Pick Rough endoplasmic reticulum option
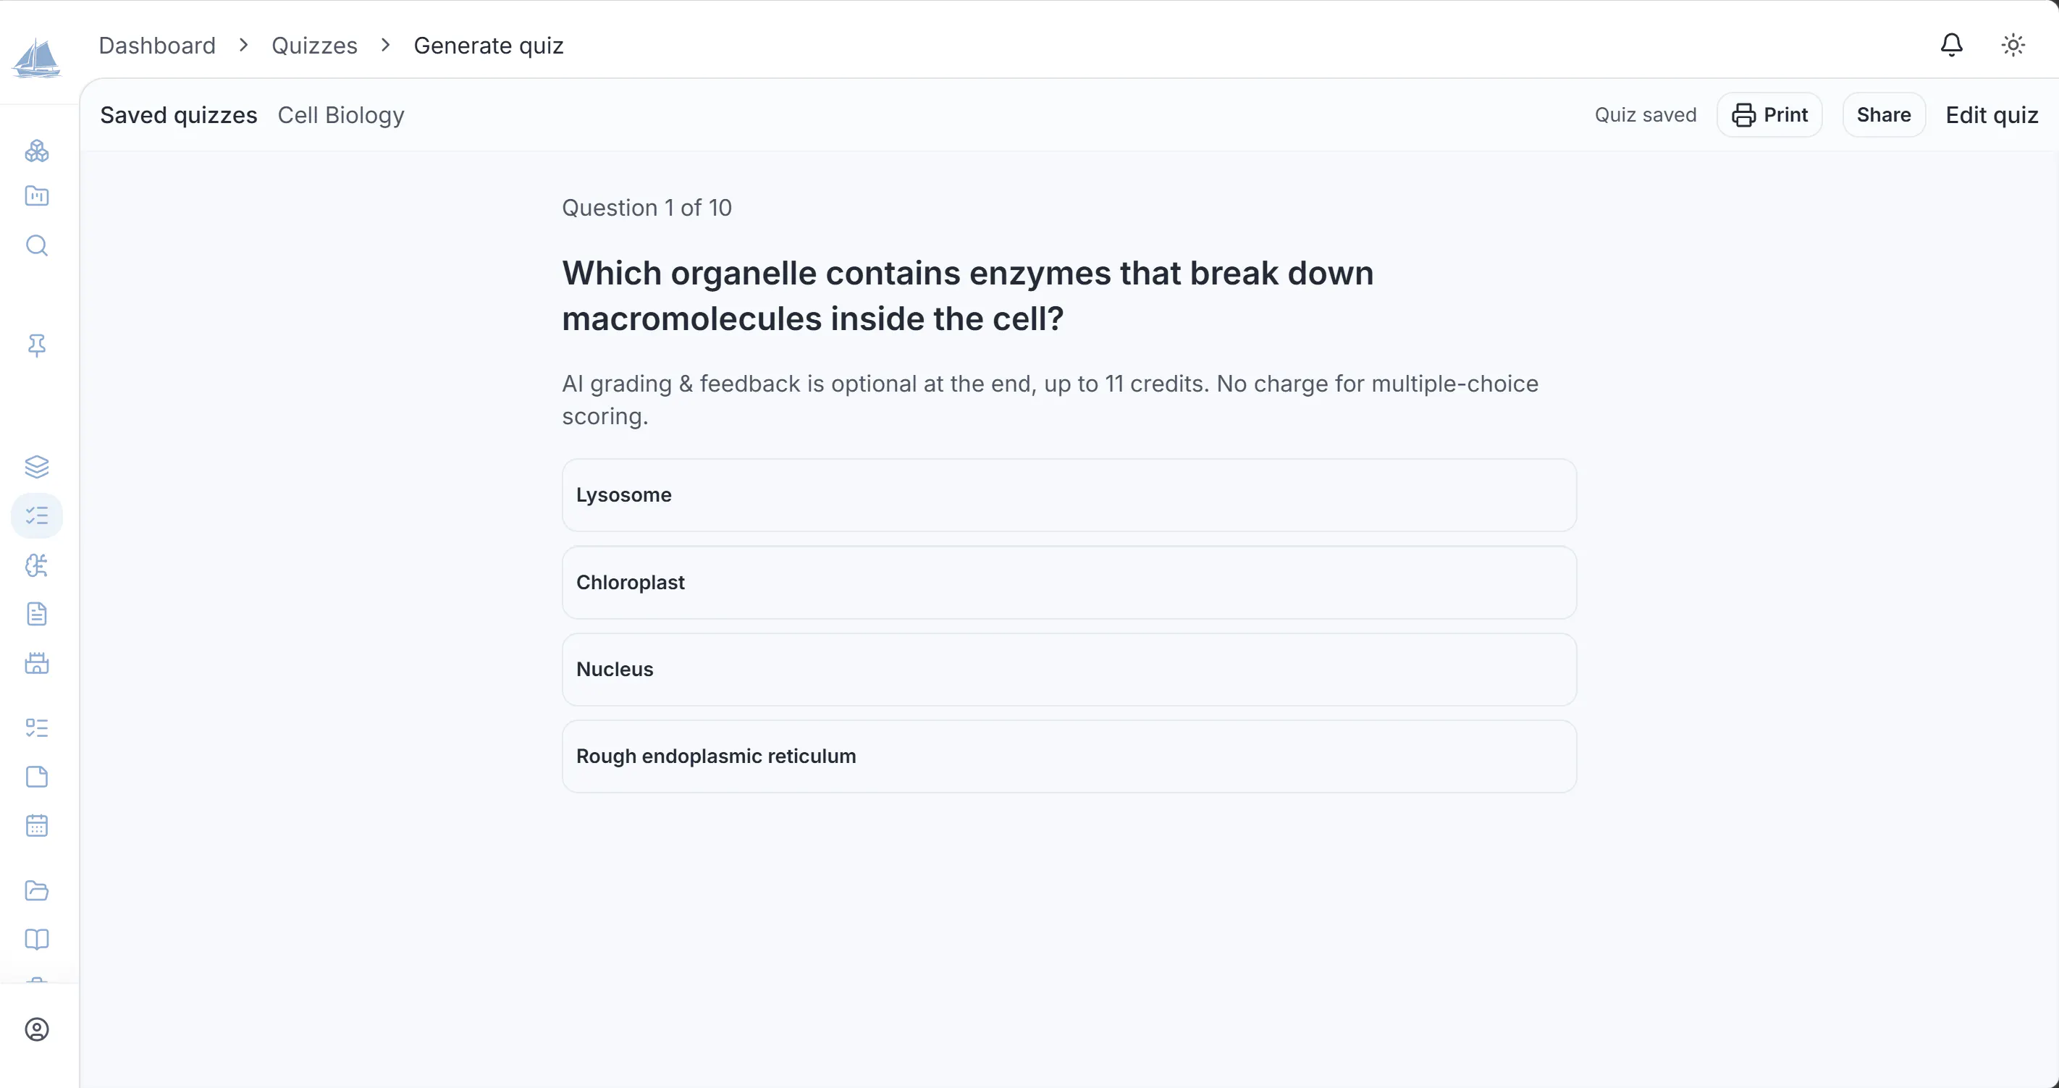Viewport: 2059px width, 1088px height. 1069,756
